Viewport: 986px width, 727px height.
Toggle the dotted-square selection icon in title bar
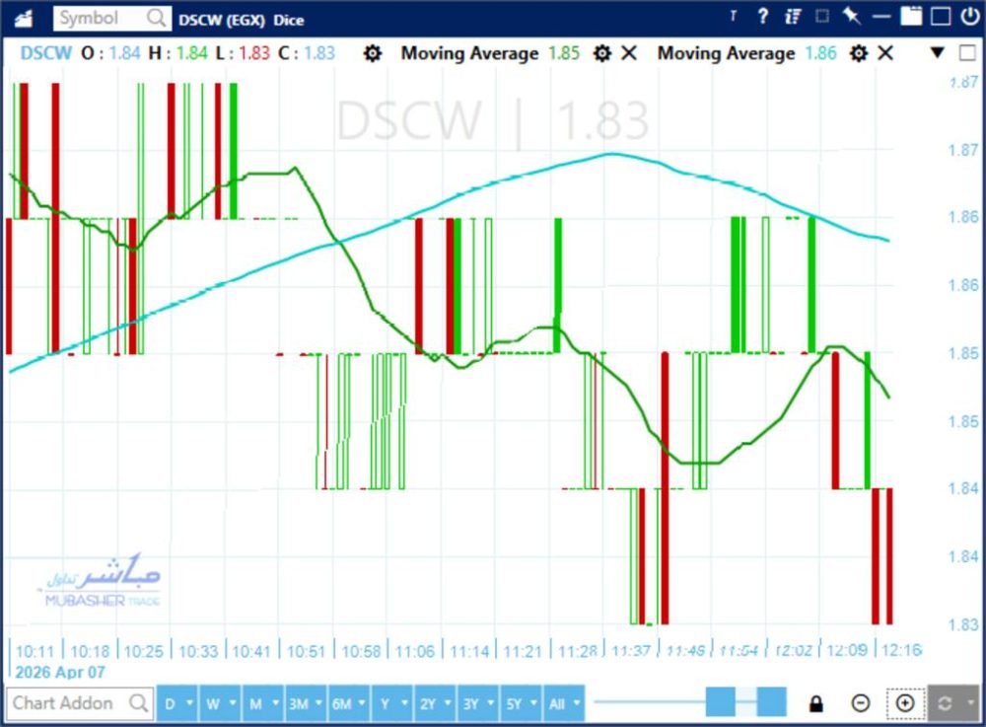822,17
